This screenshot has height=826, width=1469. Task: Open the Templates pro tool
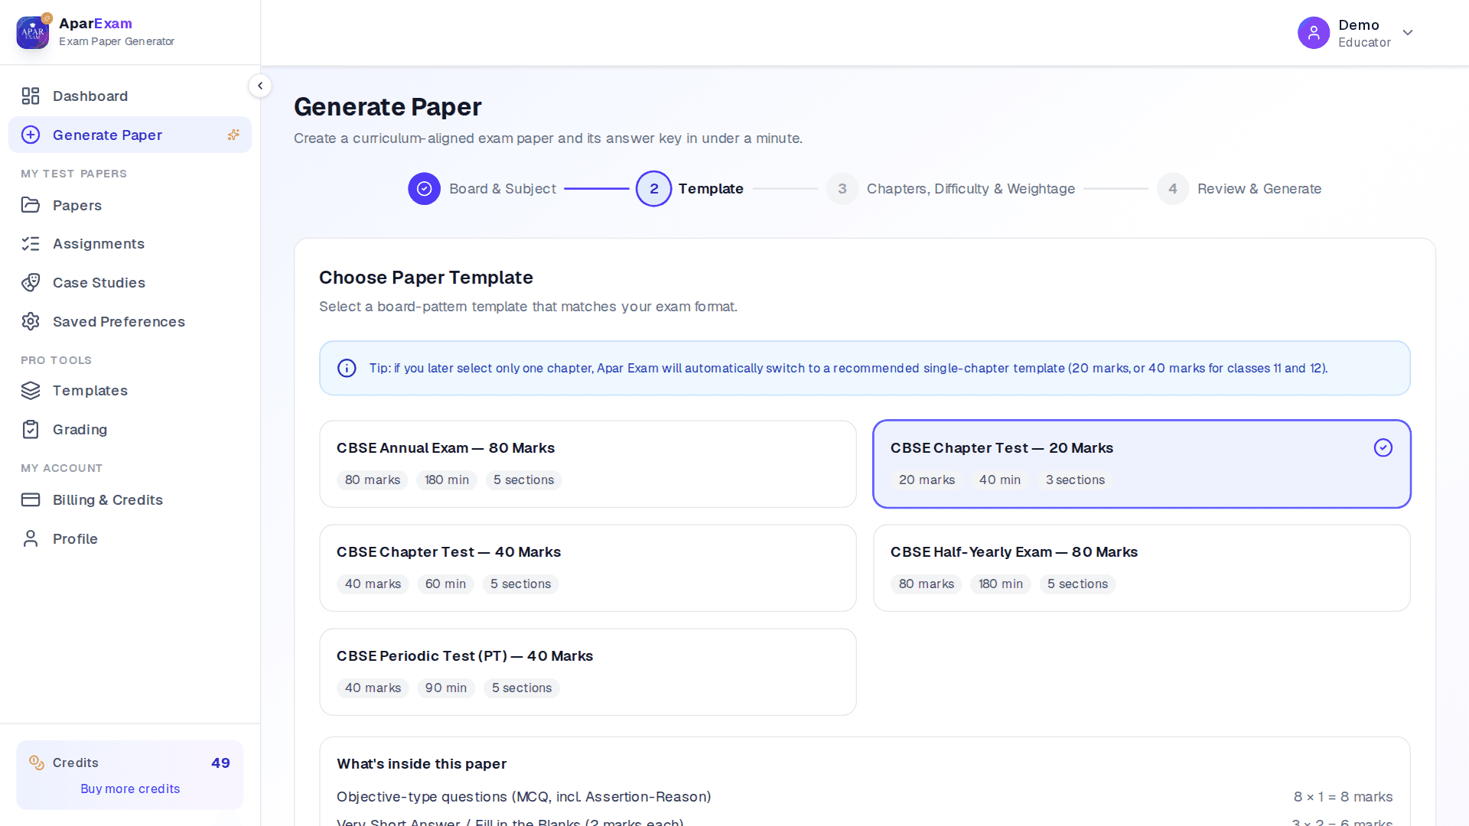point(130,390)
